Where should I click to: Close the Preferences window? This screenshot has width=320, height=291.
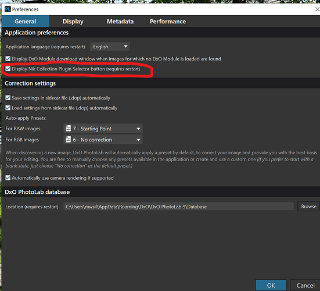pyautogui.click(x=317, y=9)
